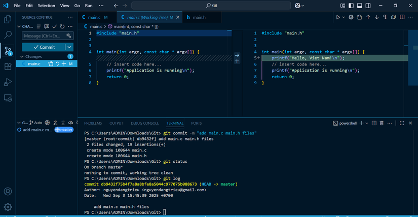Generate commit message with sparkle icon
This screenshot has height=217, width=418.
pyautogui.click(x=69, y=36)
